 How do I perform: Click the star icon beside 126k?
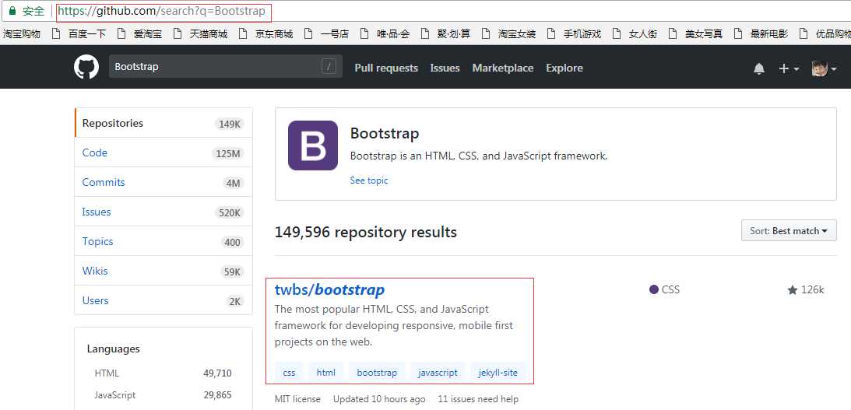point(793,290)
